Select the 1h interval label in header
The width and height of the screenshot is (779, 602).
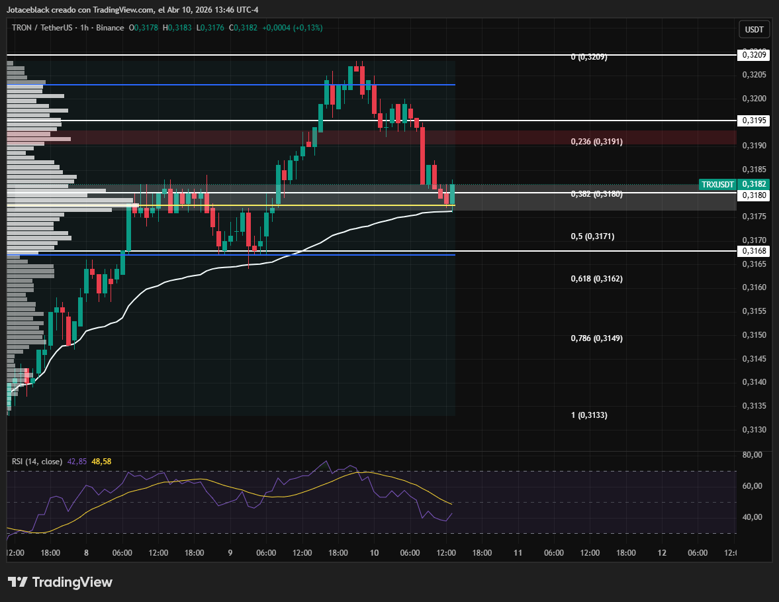pyautogui.click(x=85, y=28)
